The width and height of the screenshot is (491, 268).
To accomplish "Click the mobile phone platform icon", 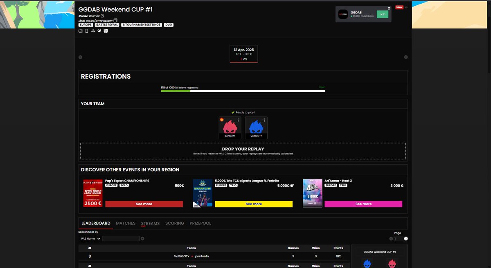I will 87,30.
